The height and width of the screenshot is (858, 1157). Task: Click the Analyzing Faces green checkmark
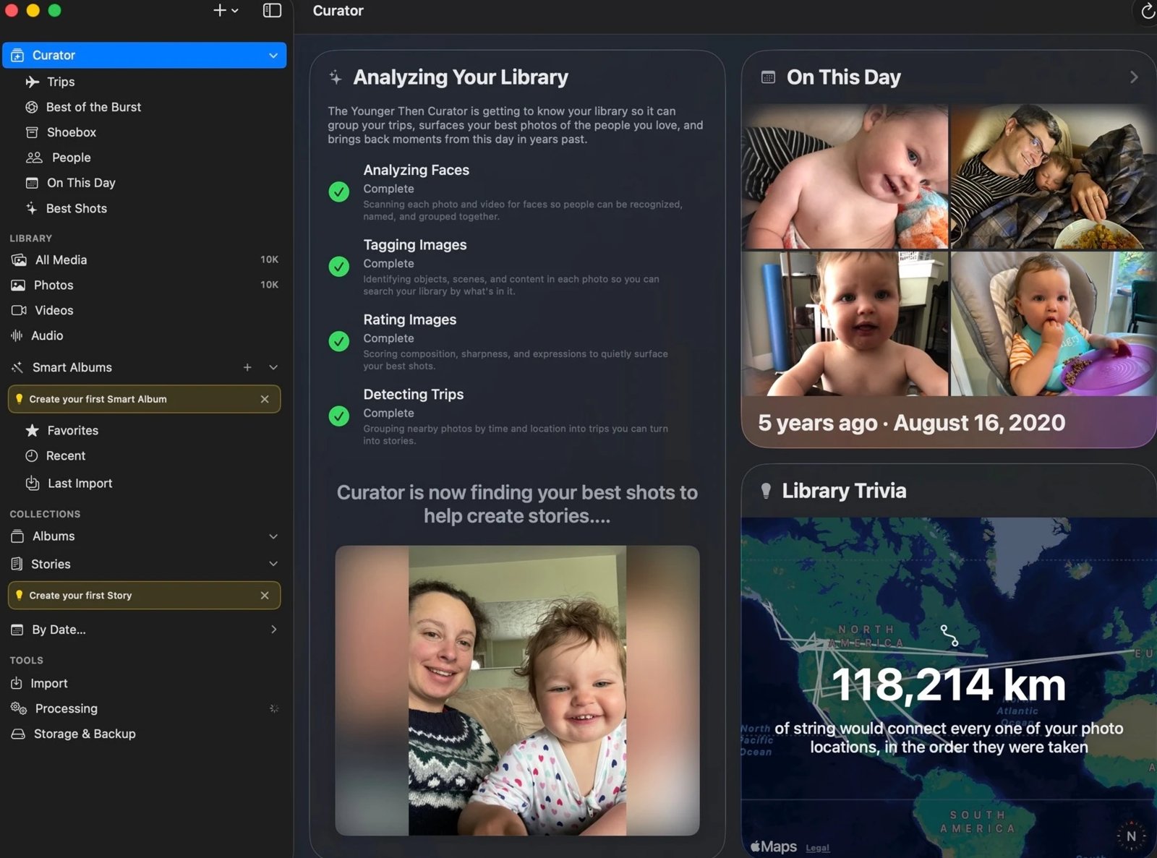(338, 192)
